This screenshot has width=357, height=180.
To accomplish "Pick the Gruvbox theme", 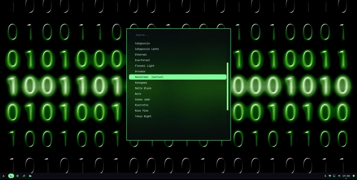I will pyautogui.click(x=140, y=71).
